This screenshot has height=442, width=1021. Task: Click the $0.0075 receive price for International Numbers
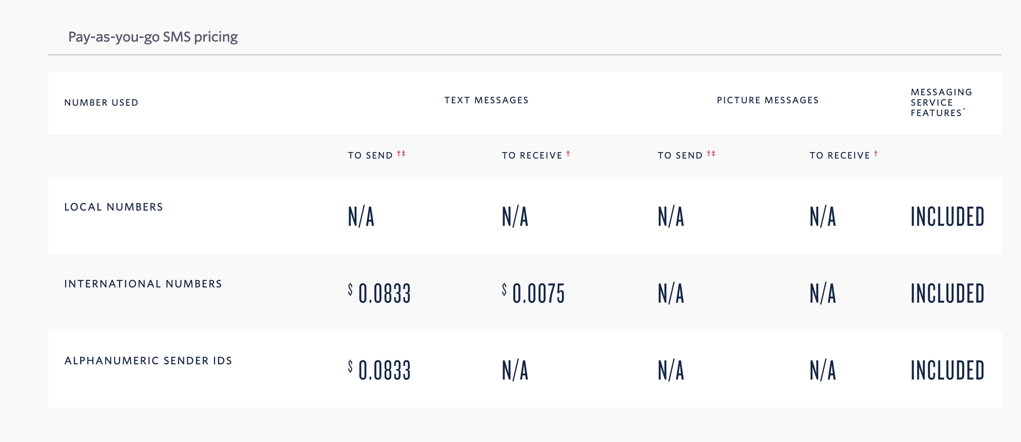(534, 293)
